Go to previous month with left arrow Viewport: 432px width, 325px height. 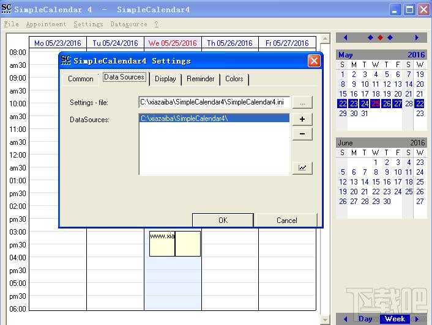(x=346, y=37)
